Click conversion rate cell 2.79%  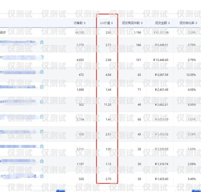tap(192, 60)
